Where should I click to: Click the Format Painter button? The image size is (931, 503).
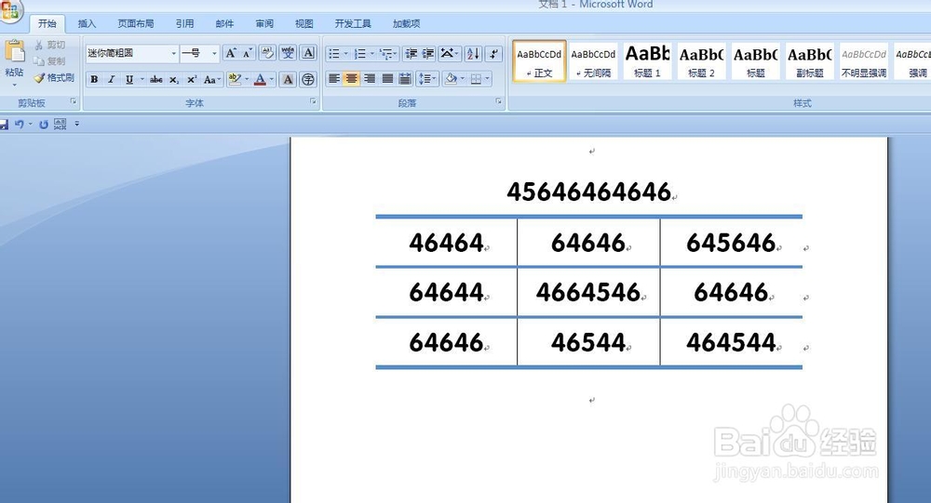tap(54, 78)
